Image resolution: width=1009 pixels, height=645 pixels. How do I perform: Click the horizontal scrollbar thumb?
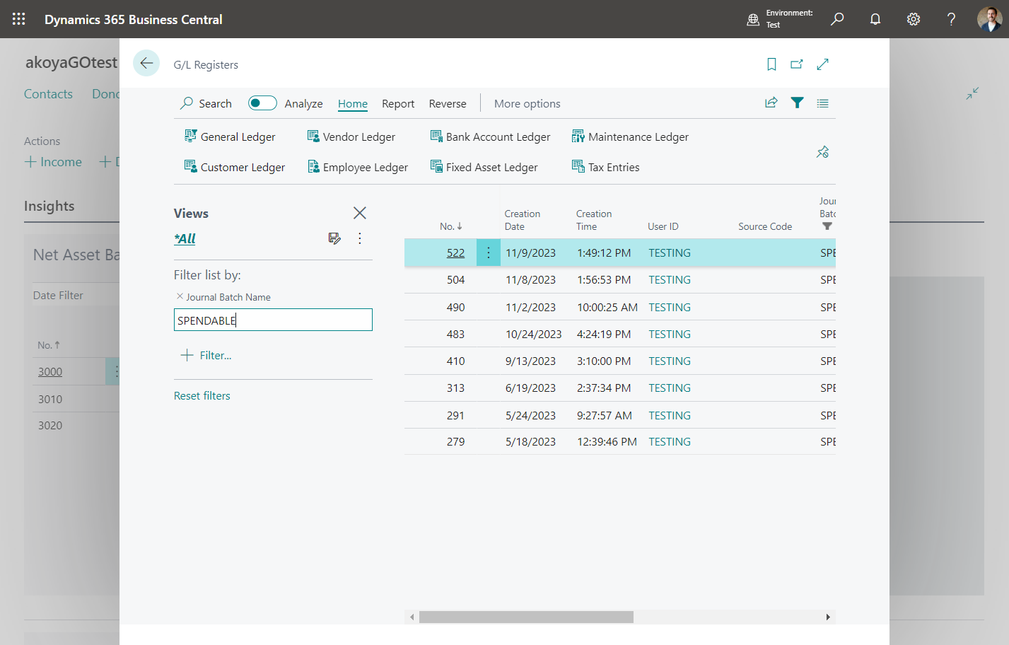click(526, 617)
